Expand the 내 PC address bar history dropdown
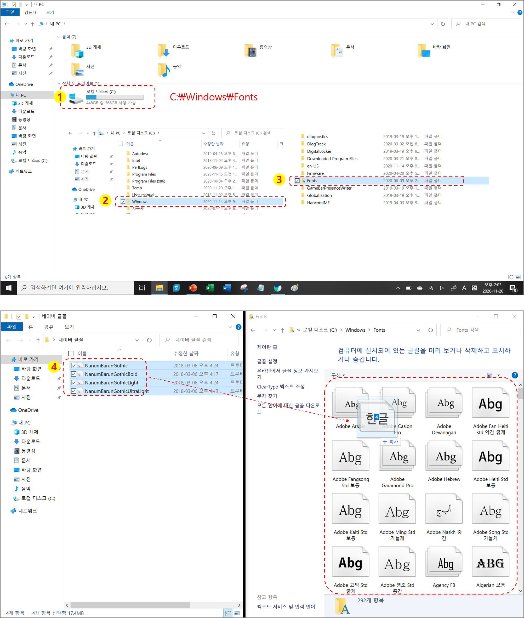Screen dimensions: 524x618 click(432, 24)
